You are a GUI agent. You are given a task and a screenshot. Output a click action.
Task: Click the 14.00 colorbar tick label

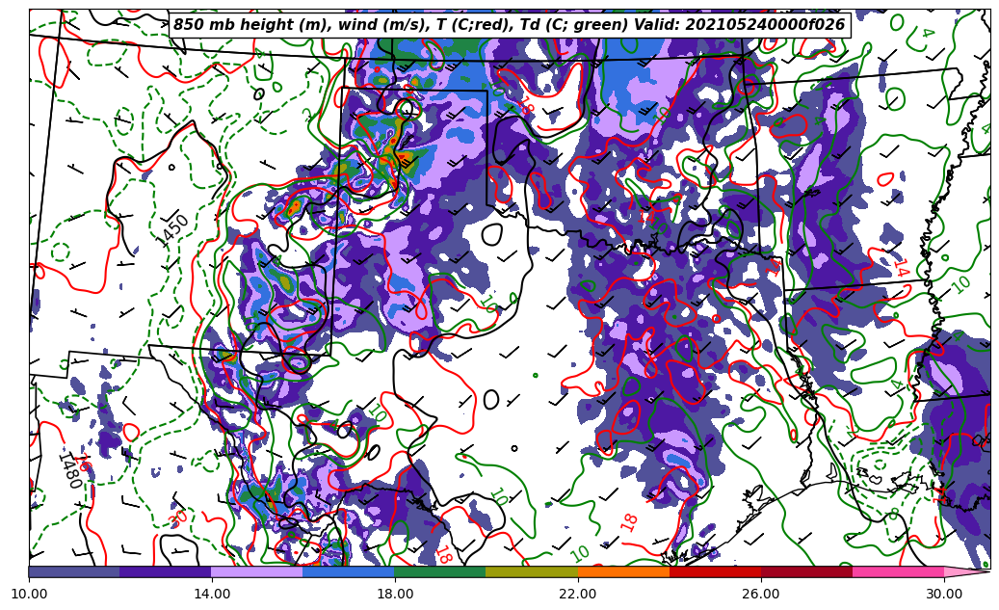coord(212,594)
